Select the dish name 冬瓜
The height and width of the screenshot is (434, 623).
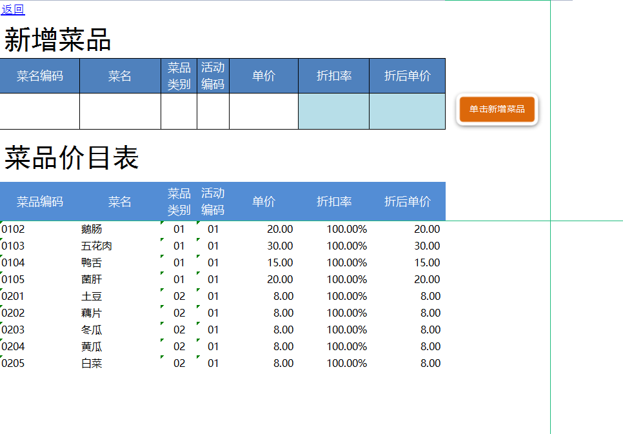point(92,330)
